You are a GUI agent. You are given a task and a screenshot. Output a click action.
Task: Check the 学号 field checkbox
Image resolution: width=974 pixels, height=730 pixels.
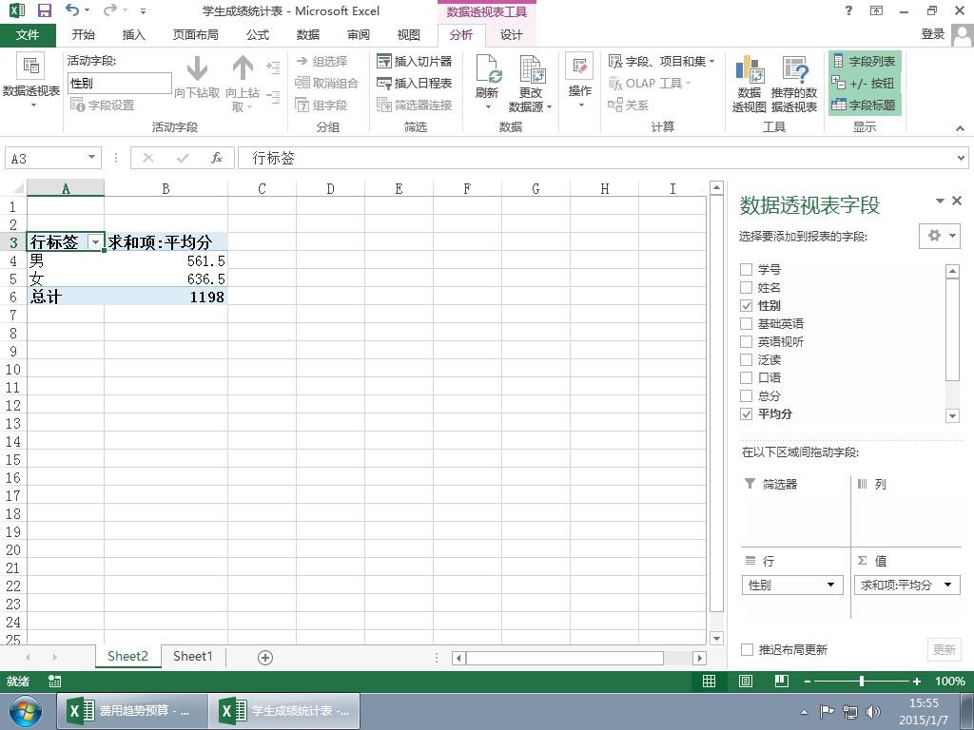tap(747, 269)
